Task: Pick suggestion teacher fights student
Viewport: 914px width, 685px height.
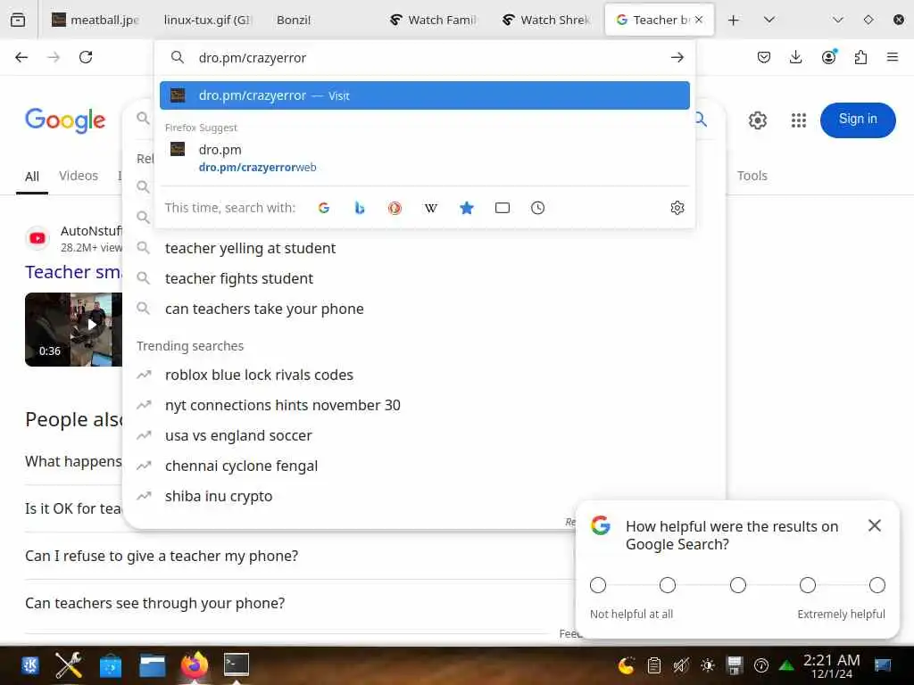Action: [x=239, y=278]
